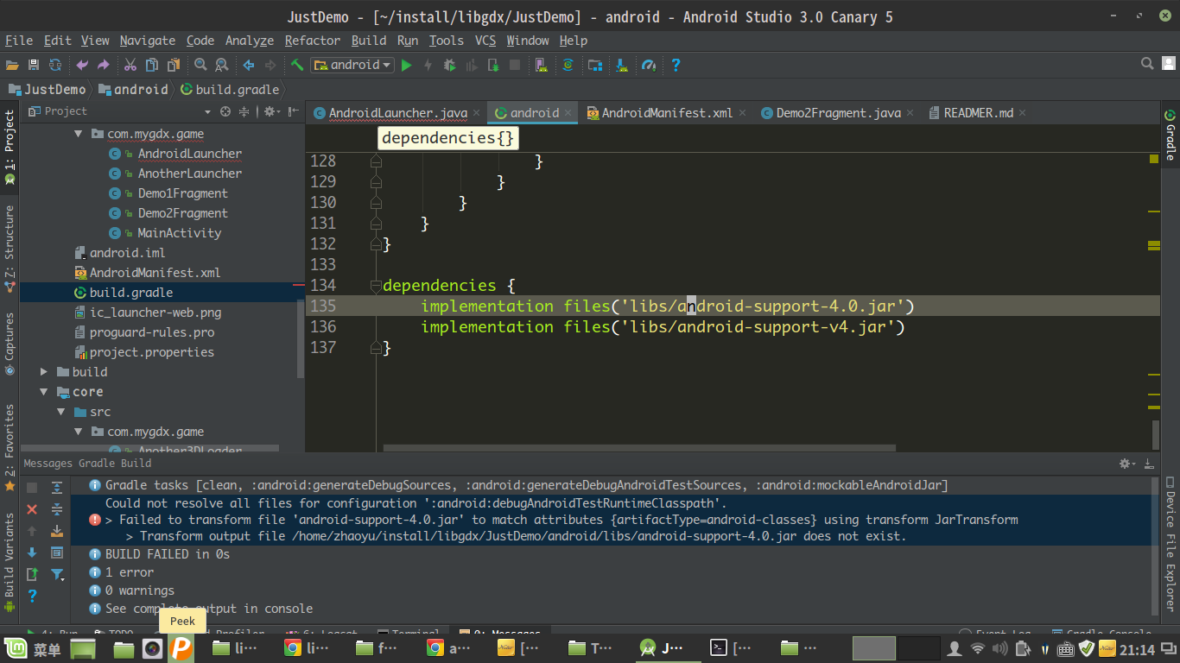
Task: Open proguard-rules.pro in the project tree
Action: [151, 332]
